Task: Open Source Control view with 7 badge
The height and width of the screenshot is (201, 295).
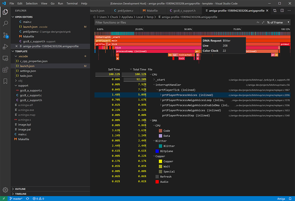Action: click(x=5, y=35)
